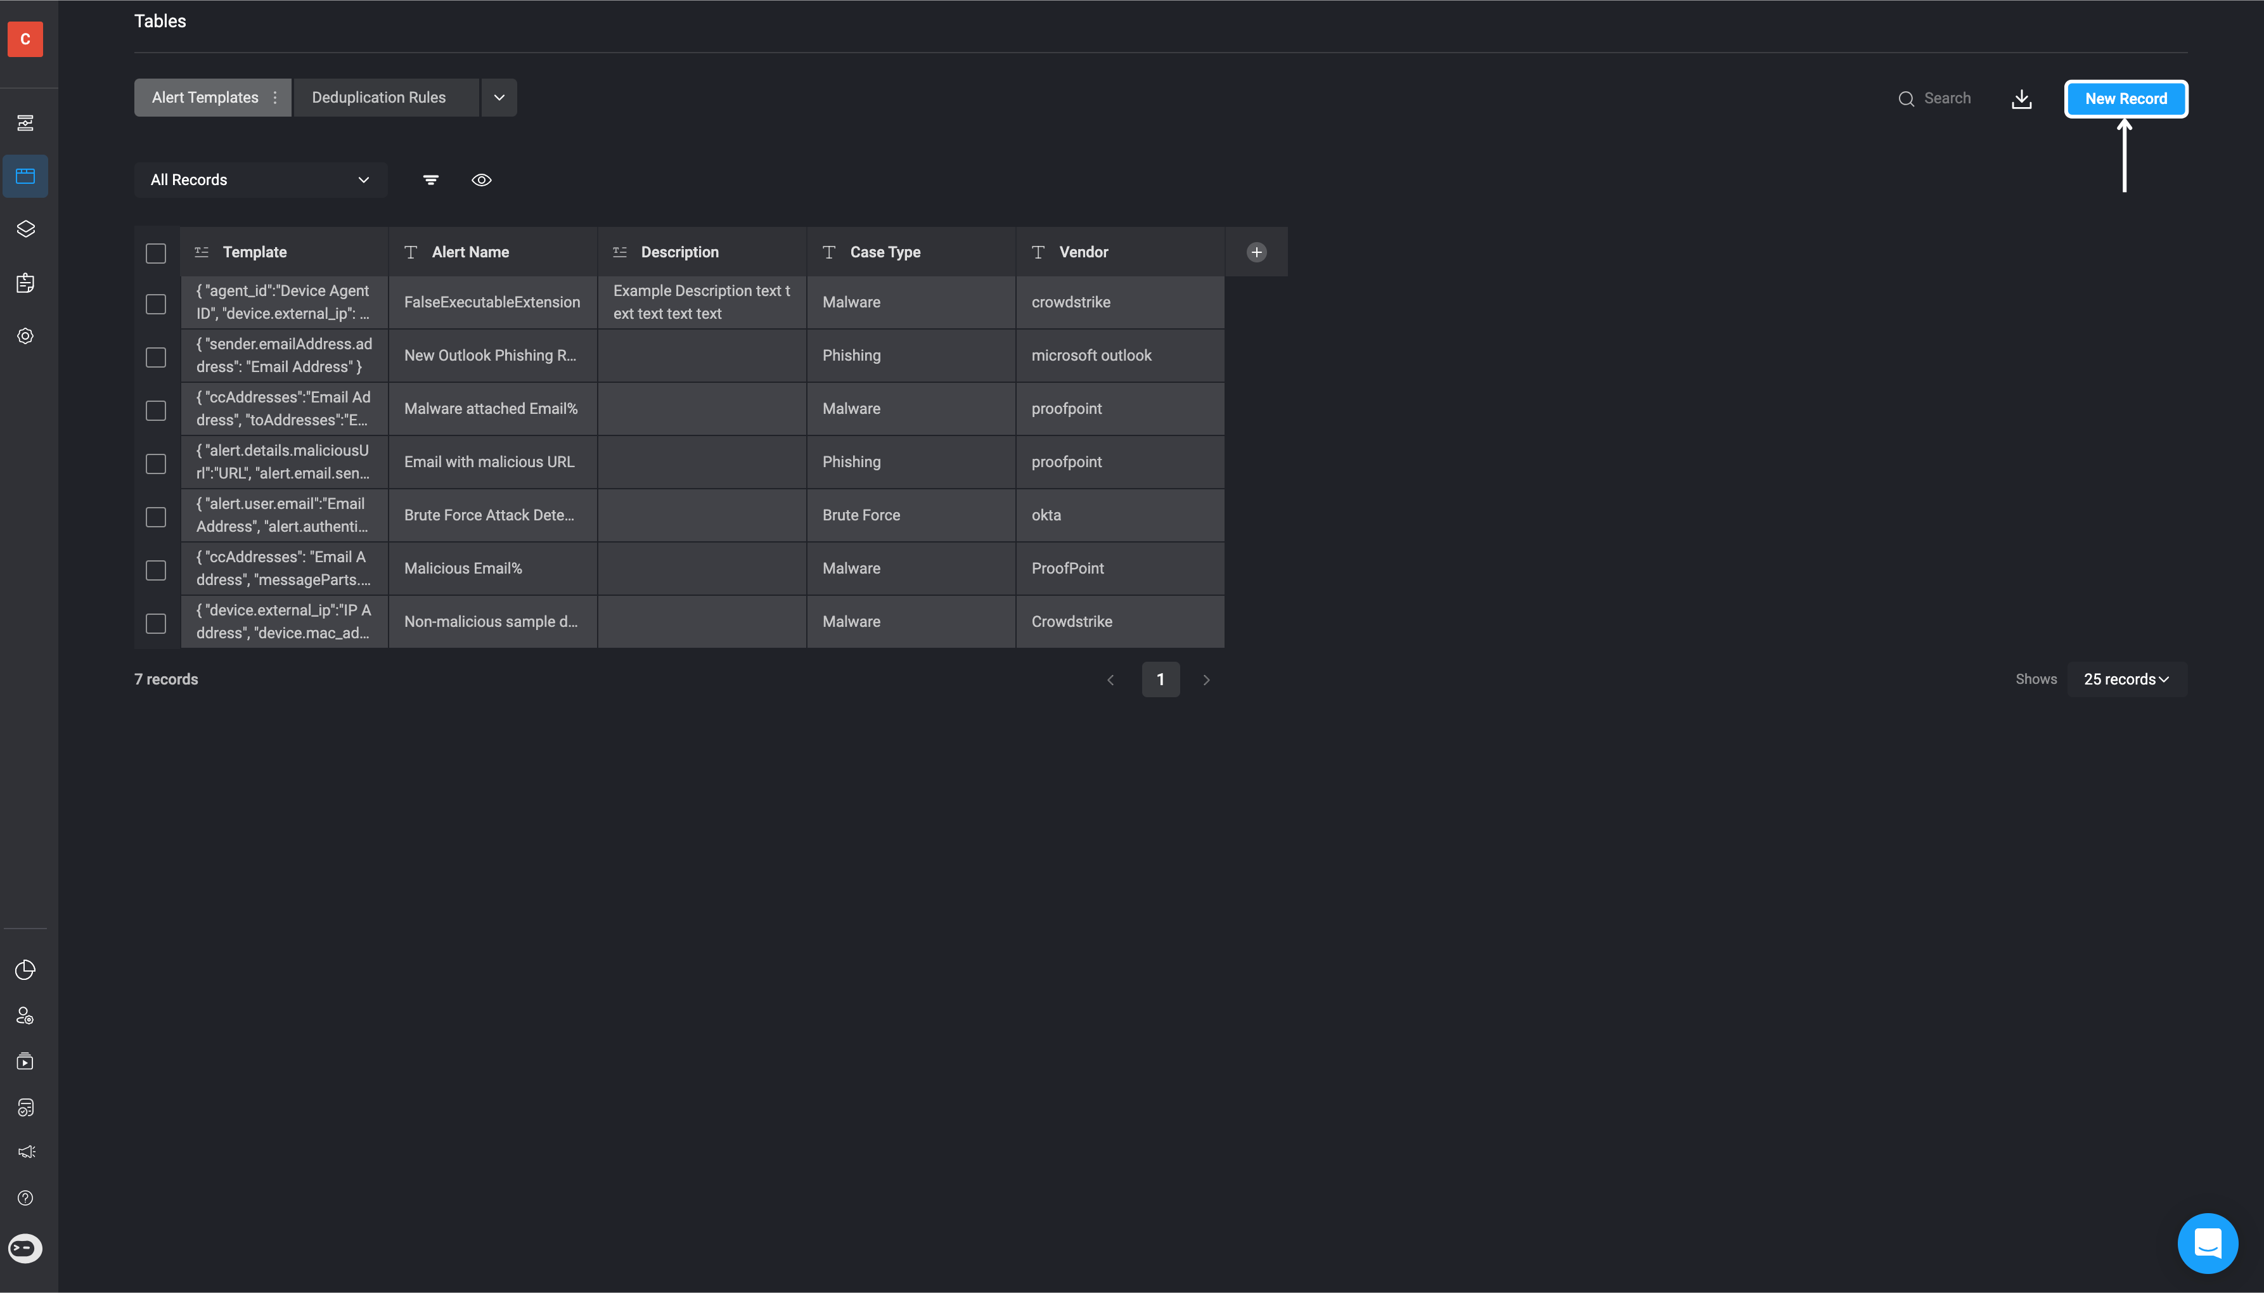The image size is (2264, 1293).
Task: Open the checklist document sidebar icon
Action: click(x=26, y=1107)
